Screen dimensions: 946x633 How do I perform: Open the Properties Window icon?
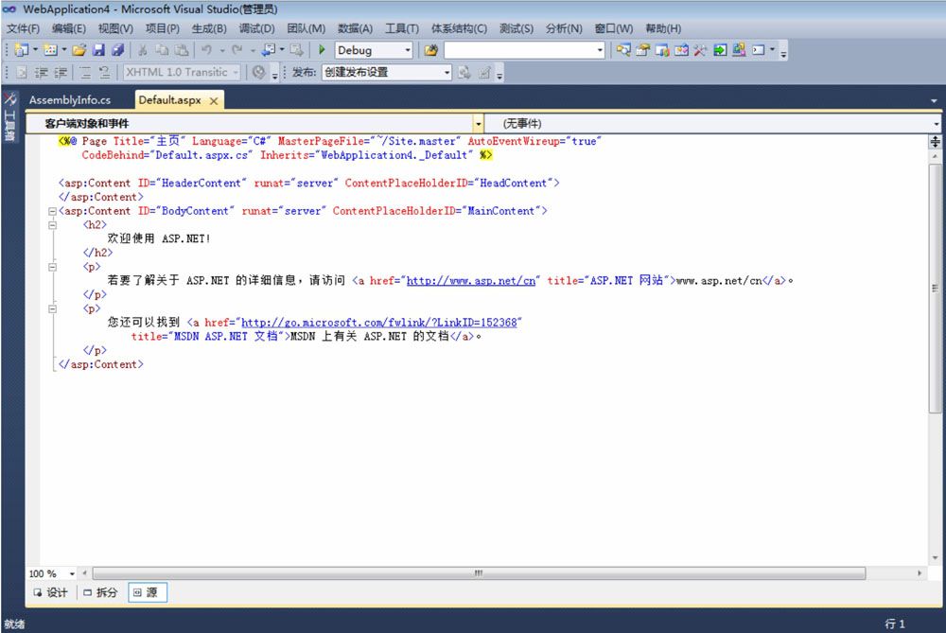[x=642, y=50]
